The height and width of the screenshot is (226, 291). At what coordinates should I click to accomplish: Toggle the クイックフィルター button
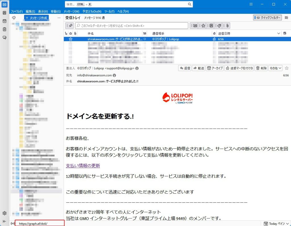[x=267, y=18]
